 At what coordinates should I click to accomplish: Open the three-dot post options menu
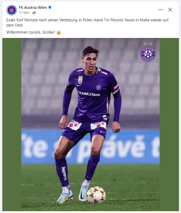pyautogui.click(x=161, y=10)
